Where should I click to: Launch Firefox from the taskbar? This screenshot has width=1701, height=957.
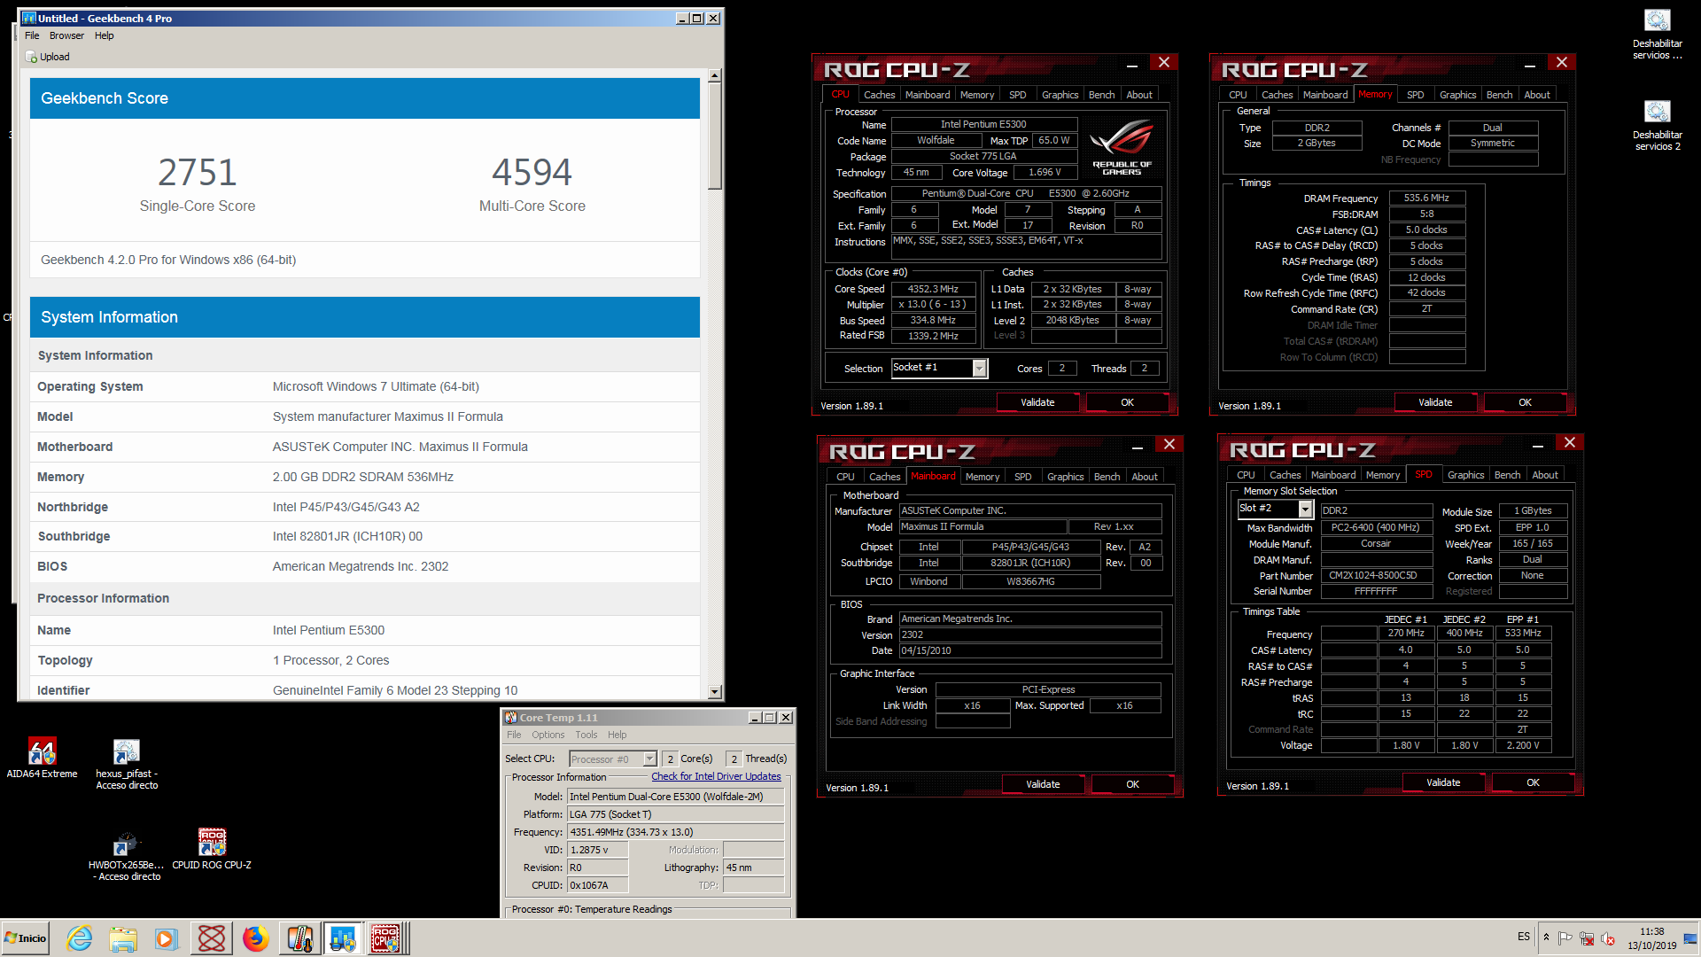[x=256, y=938]
